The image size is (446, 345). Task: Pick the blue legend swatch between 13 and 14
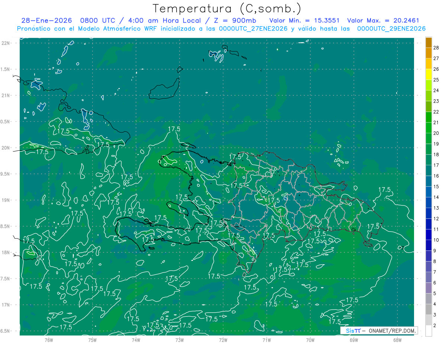click(x=429, y=203)
